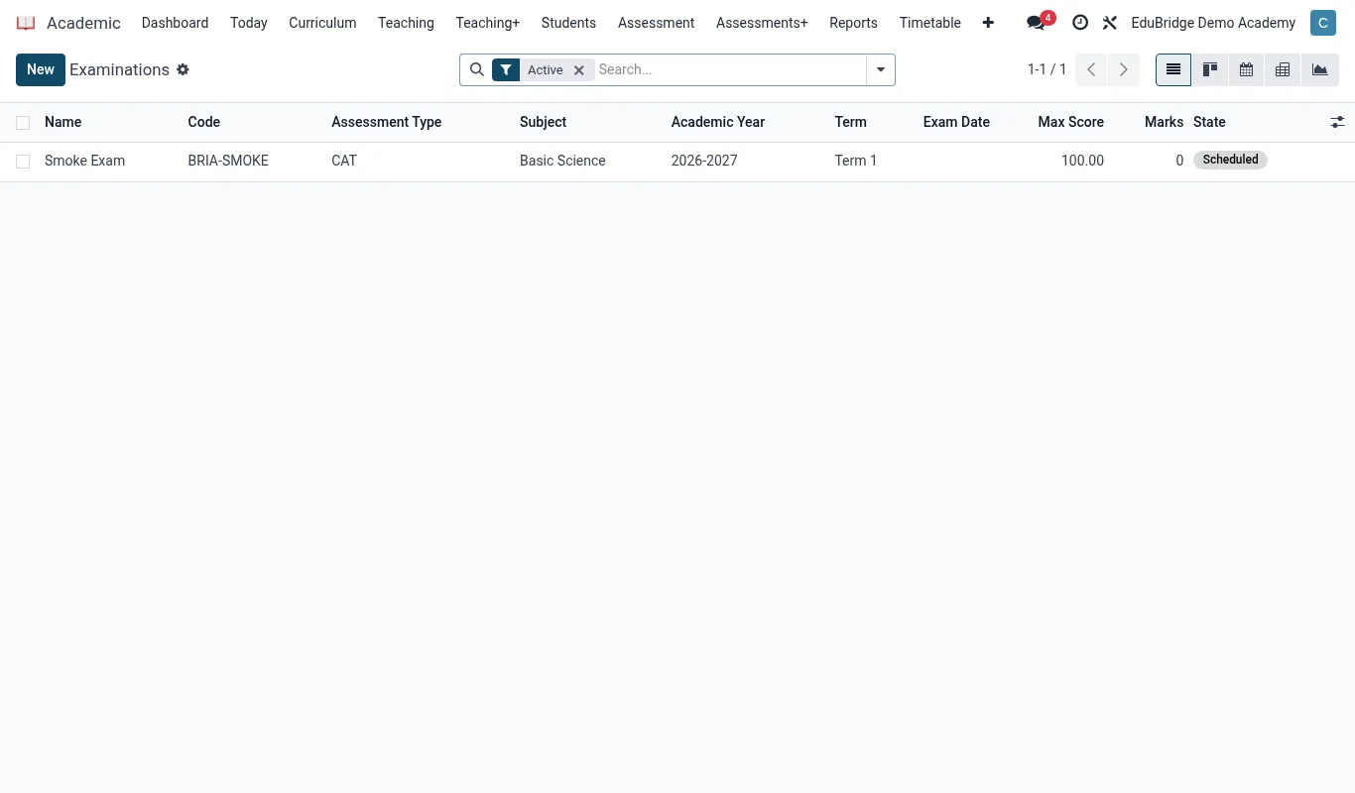Open the Curriculum menu
The image size is (1355, 793).
(x=322, y=23)
